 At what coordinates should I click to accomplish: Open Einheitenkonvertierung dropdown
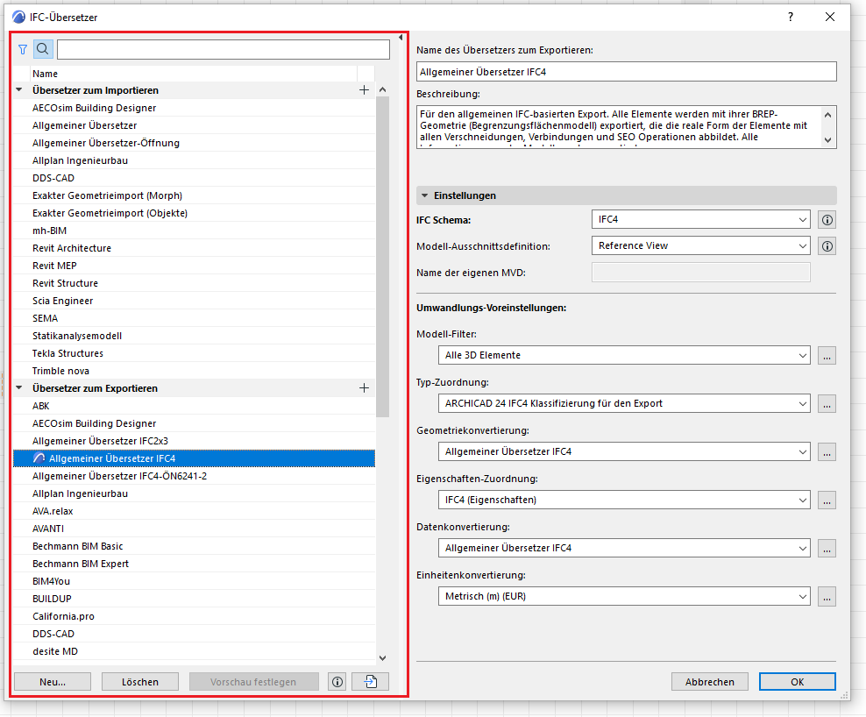point(622,596)
